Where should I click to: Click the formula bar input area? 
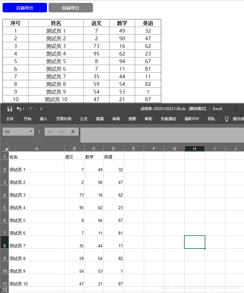pos(162,135)
